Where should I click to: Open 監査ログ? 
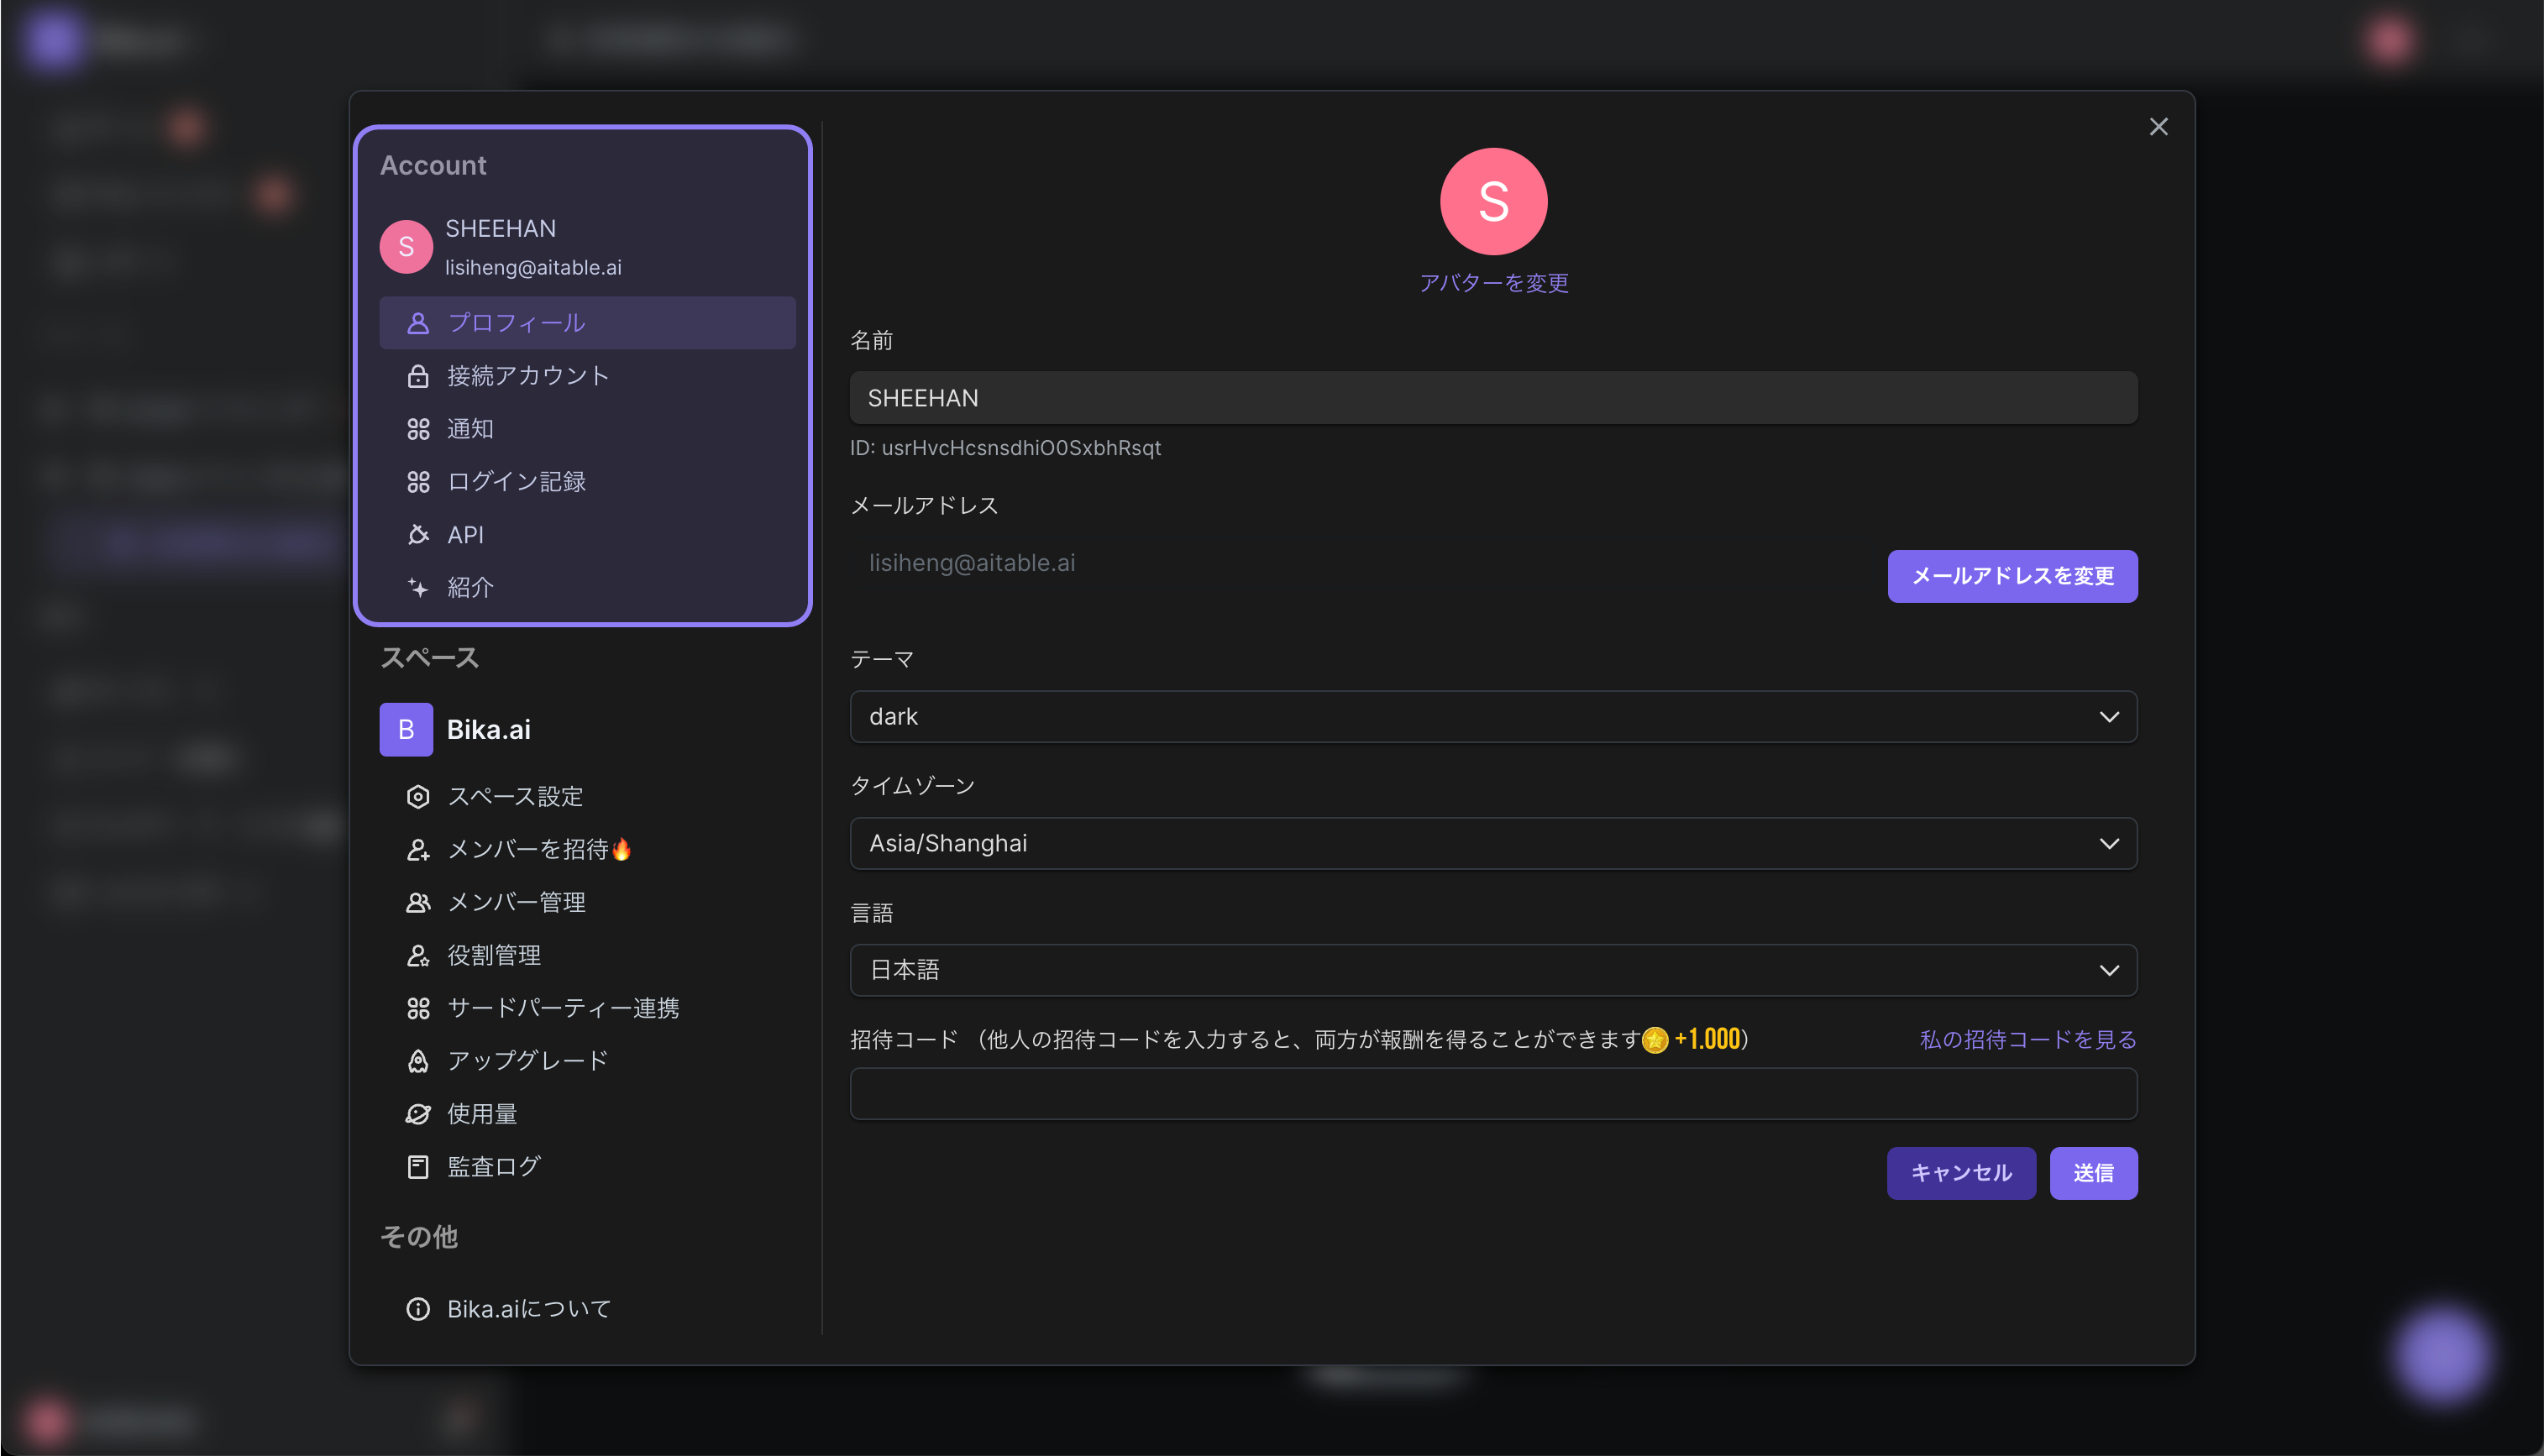pyautogui.click(x=587, y=1167)
